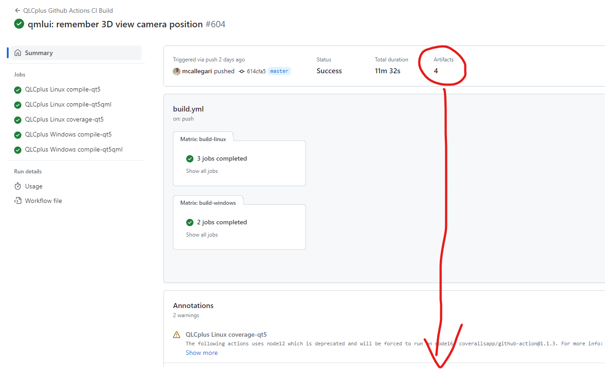Open the master branch label
This screenshot has height=369, width=605.
(x=279, y=71)
